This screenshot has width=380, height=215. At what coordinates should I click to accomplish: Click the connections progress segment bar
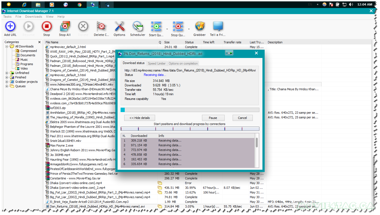tap(190, 129)
